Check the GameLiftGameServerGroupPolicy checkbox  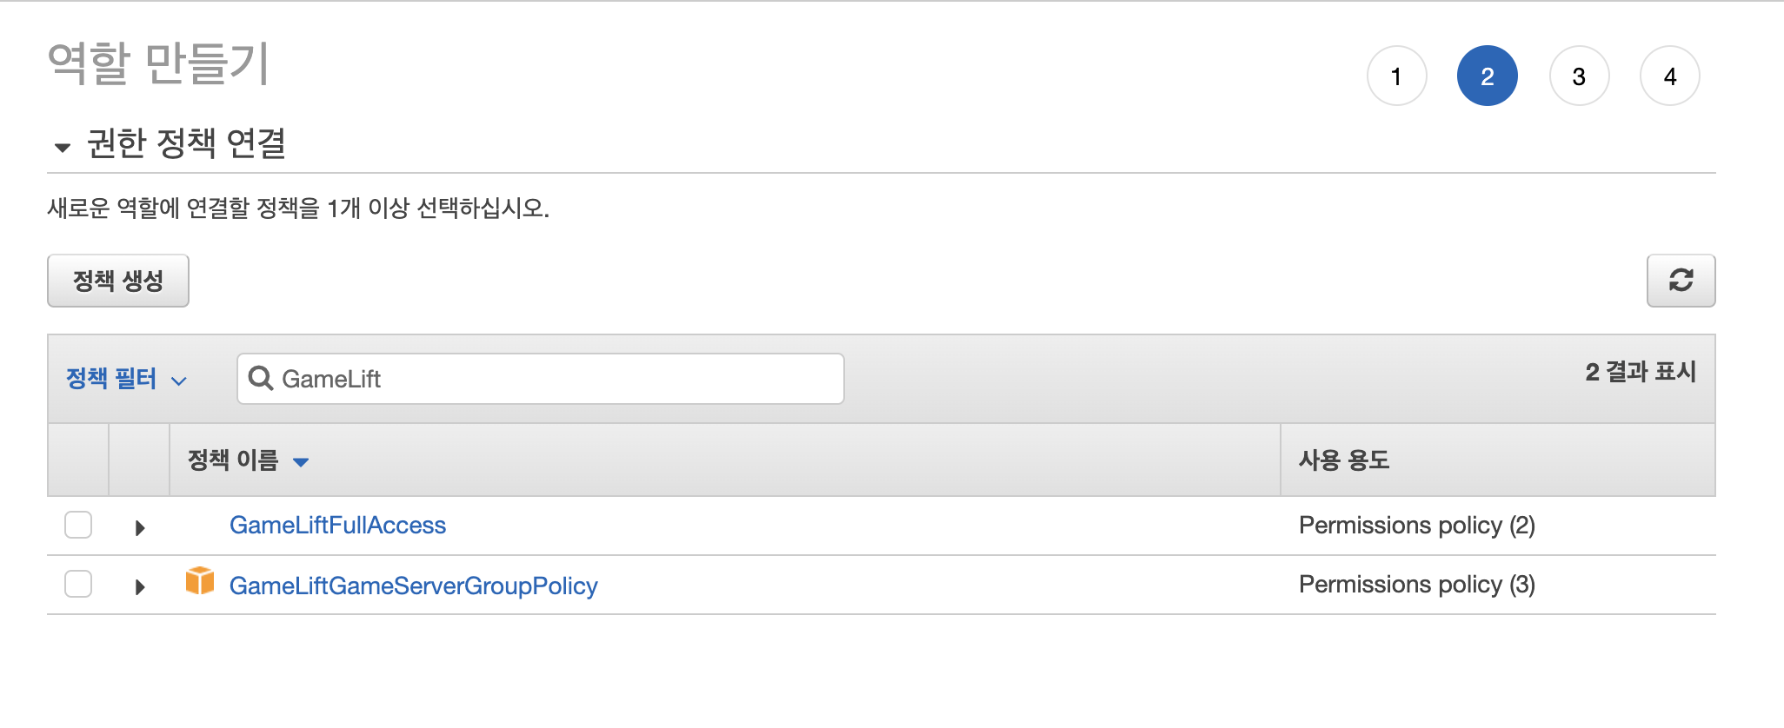pos(78,584)
